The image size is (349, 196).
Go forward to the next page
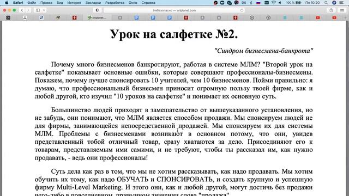(28, 10)
